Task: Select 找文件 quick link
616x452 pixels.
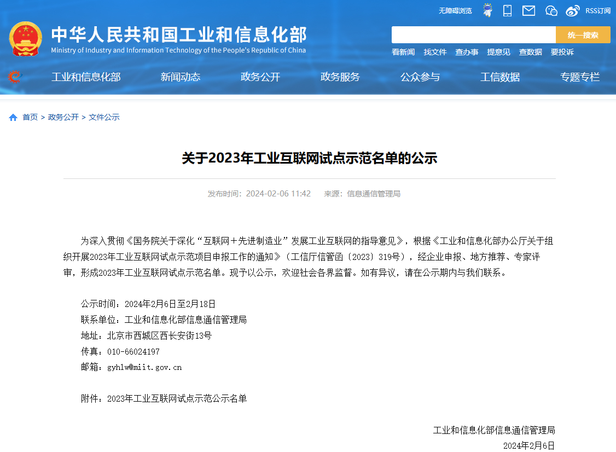Action: click(x=435, y=52)
